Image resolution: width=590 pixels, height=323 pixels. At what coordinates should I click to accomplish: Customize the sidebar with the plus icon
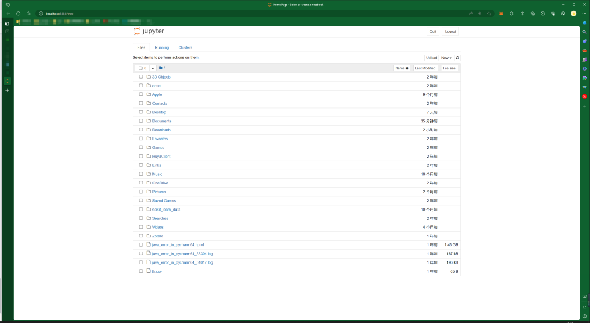pyautogui.click(x=585, y=106)
